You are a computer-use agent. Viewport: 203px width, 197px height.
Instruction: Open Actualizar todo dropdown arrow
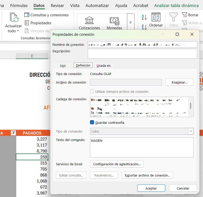pos(18,31)
